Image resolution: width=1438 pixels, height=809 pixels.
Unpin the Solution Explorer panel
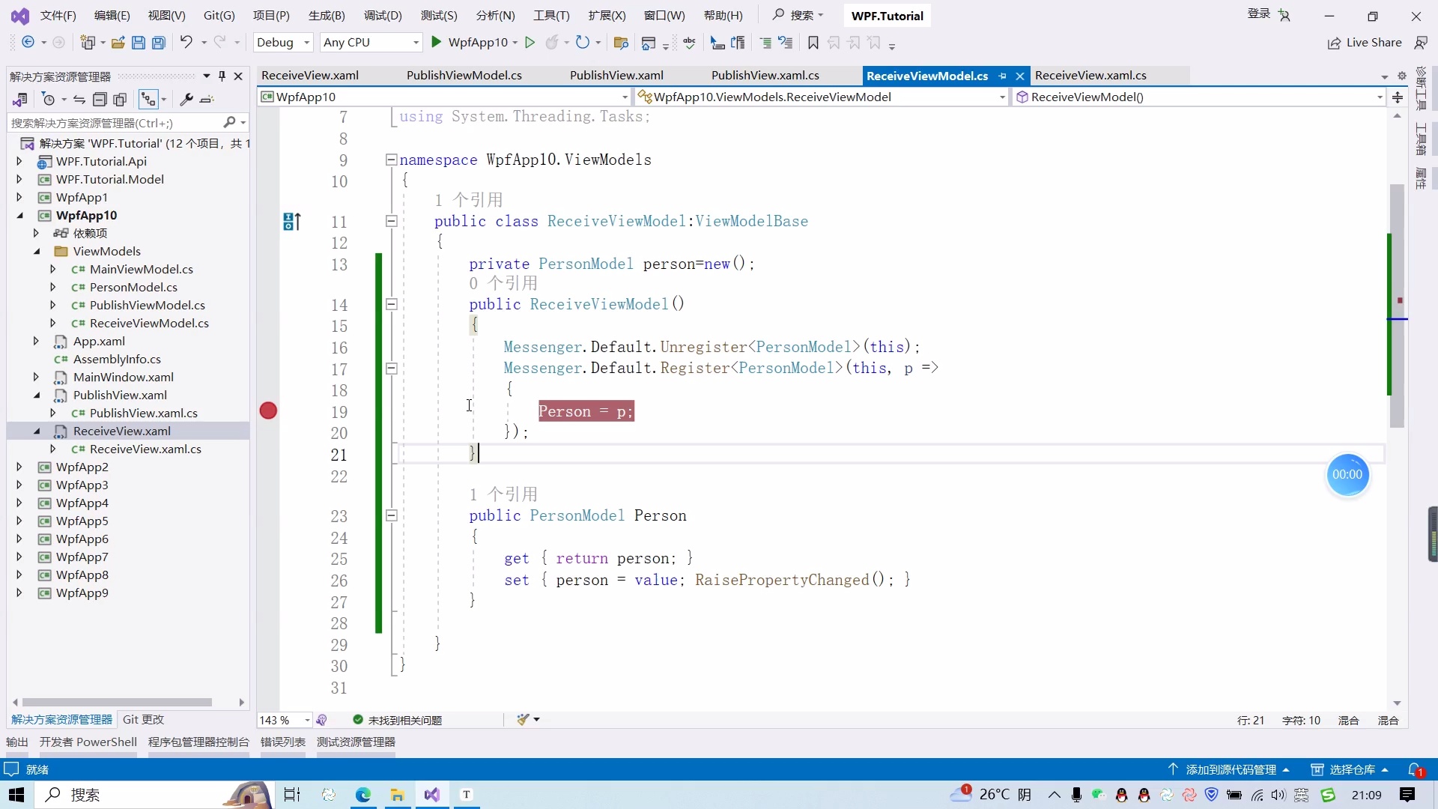point(222,76)
